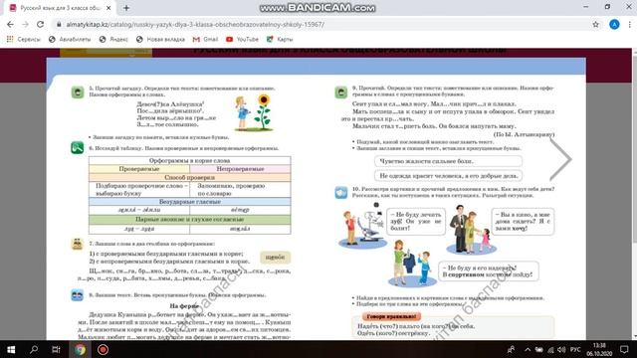Screen dimensions: 637x358
Task: Open the Авиабилеты bookmark
Action: 70,40
